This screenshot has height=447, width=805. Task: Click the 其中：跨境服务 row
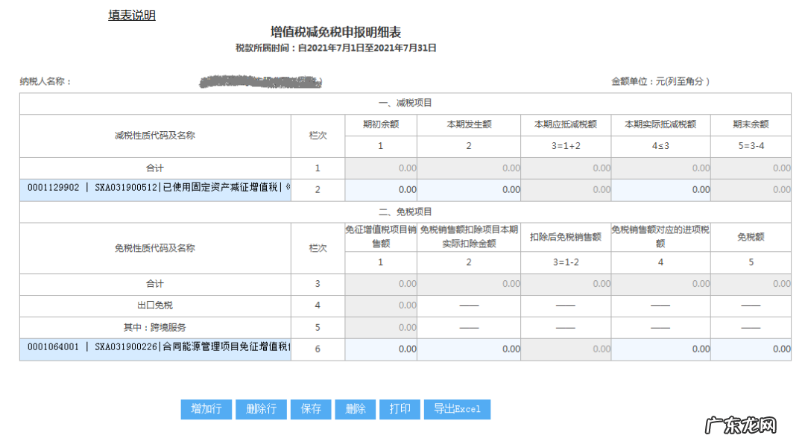coord(153,327)
